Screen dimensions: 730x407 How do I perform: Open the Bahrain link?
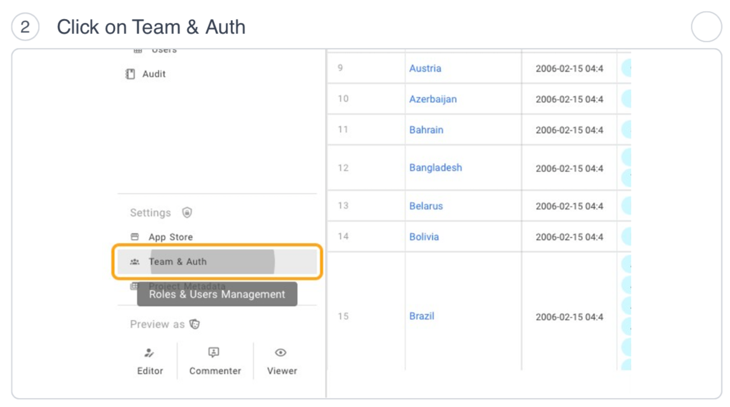[x=426, y=130]
